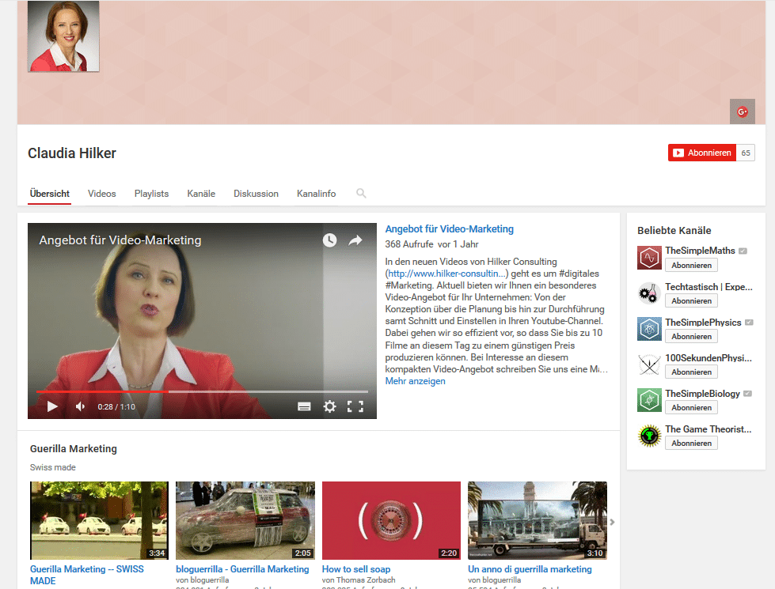This screenshot has height=589, width=775.
Task: Click TheSimplePhysics channel name
Action: (703, 323)
